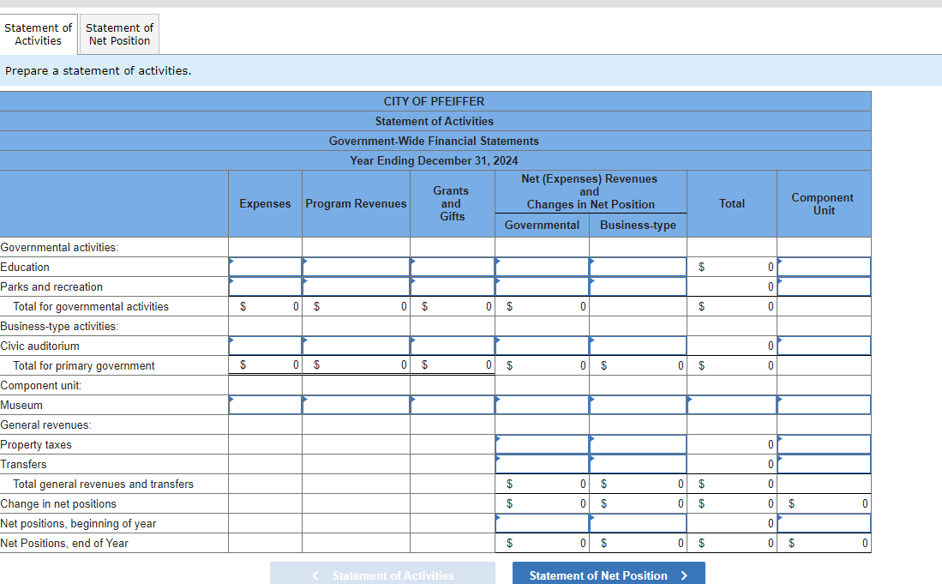Click the Governmental field for Net positions, beginning of year
This screenshot has height=584, width=942.
pyautogui.click(x=542, y=523)
